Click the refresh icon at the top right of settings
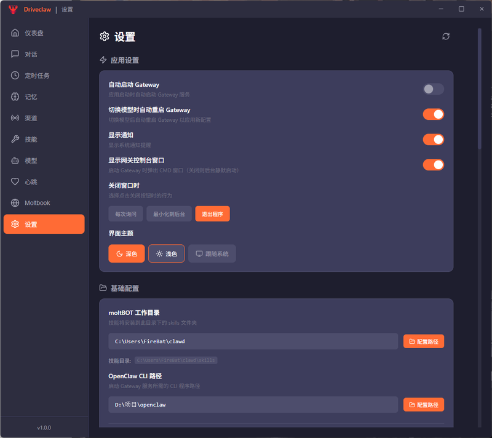Screen dimensions: 492x438 pyautogui.click(x=446, y=36)
